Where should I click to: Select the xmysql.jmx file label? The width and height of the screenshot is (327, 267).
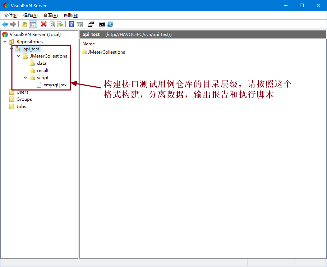coord(55,85)
